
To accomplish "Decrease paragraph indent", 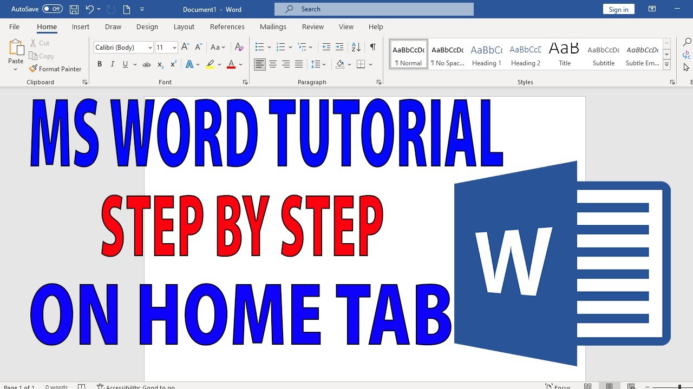I will pyautogui.click(x=326, y=48).
